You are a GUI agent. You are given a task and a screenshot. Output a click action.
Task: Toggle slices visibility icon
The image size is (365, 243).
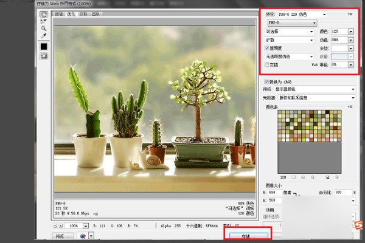click(x=44, y=56)
